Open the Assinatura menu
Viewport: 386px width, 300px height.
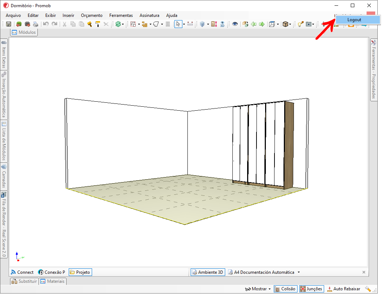coord(149,15)
